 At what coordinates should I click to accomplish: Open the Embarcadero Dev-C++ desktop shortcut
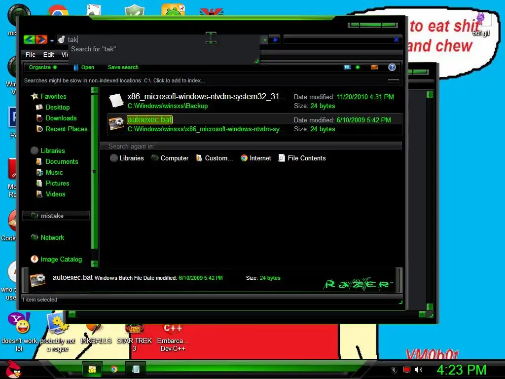(x=173, y=338)
